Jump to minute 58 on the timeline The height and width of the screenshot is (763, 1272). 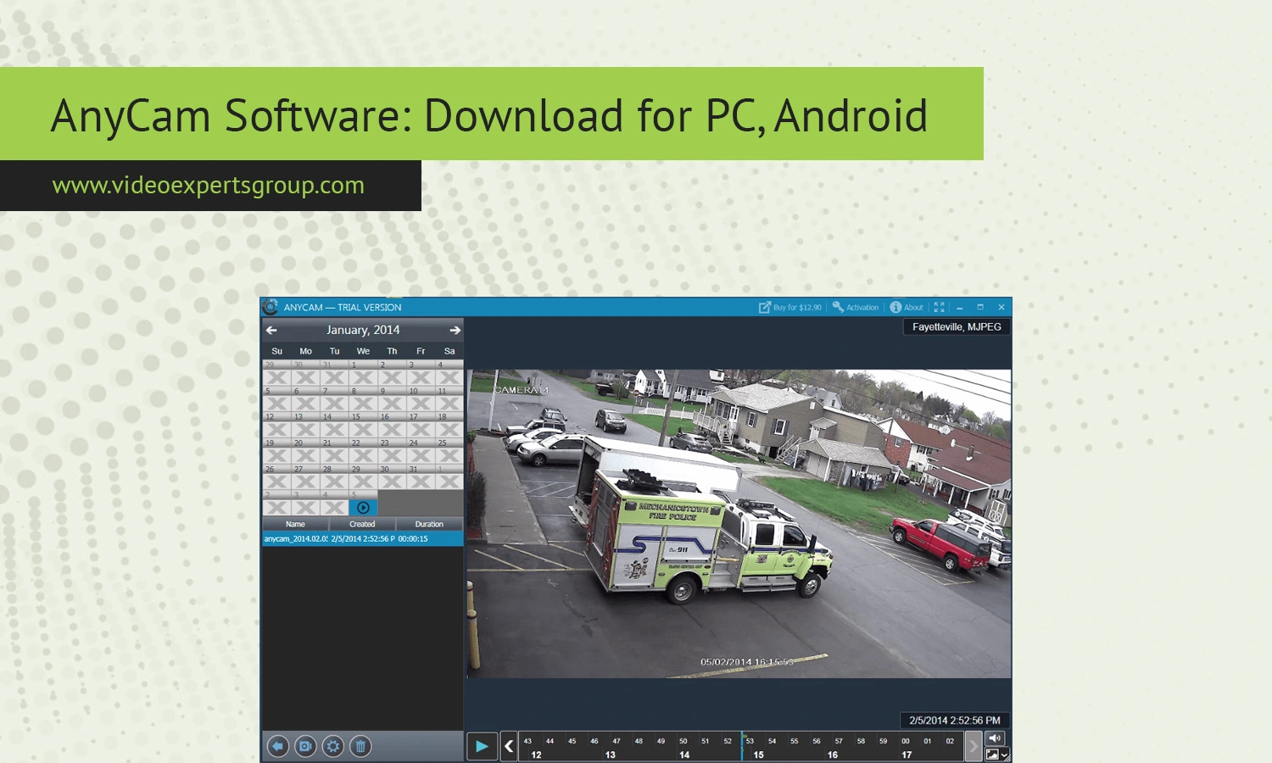(x=861, y=741)
